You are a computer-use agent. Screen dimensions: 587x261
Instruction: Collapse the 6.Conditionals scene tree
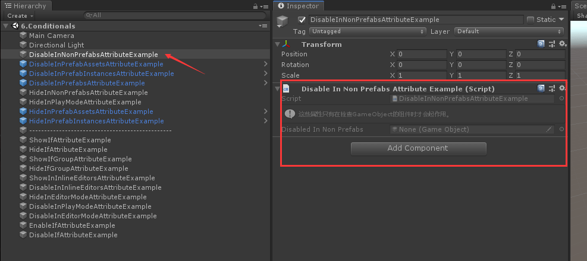coord(6,26)
